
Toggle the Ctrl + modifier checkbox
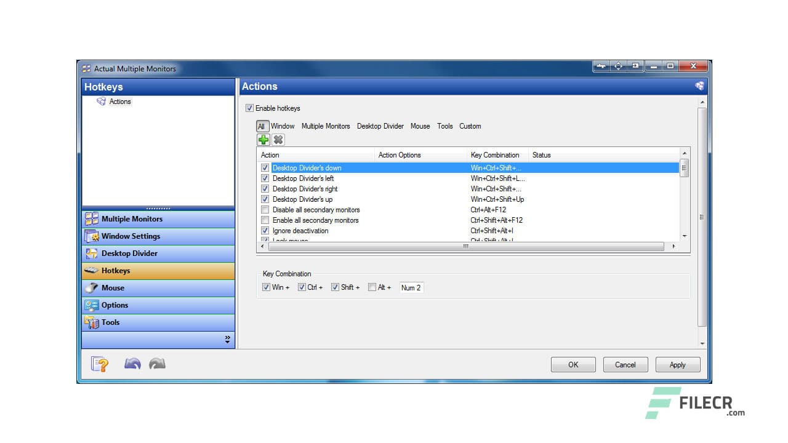click(302, 287)
